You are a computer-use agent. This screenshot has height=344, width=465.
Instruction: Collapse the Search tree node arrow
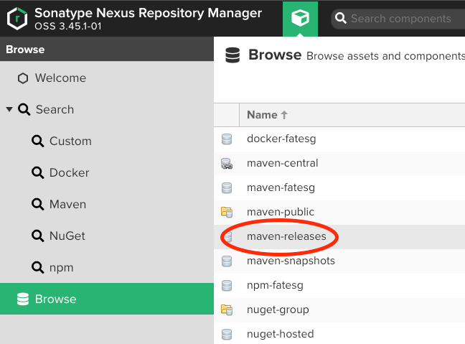click(x=9, y=110)
